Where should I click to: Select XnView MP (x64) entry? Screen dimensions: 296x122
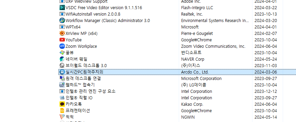click(x=81, y=34)
